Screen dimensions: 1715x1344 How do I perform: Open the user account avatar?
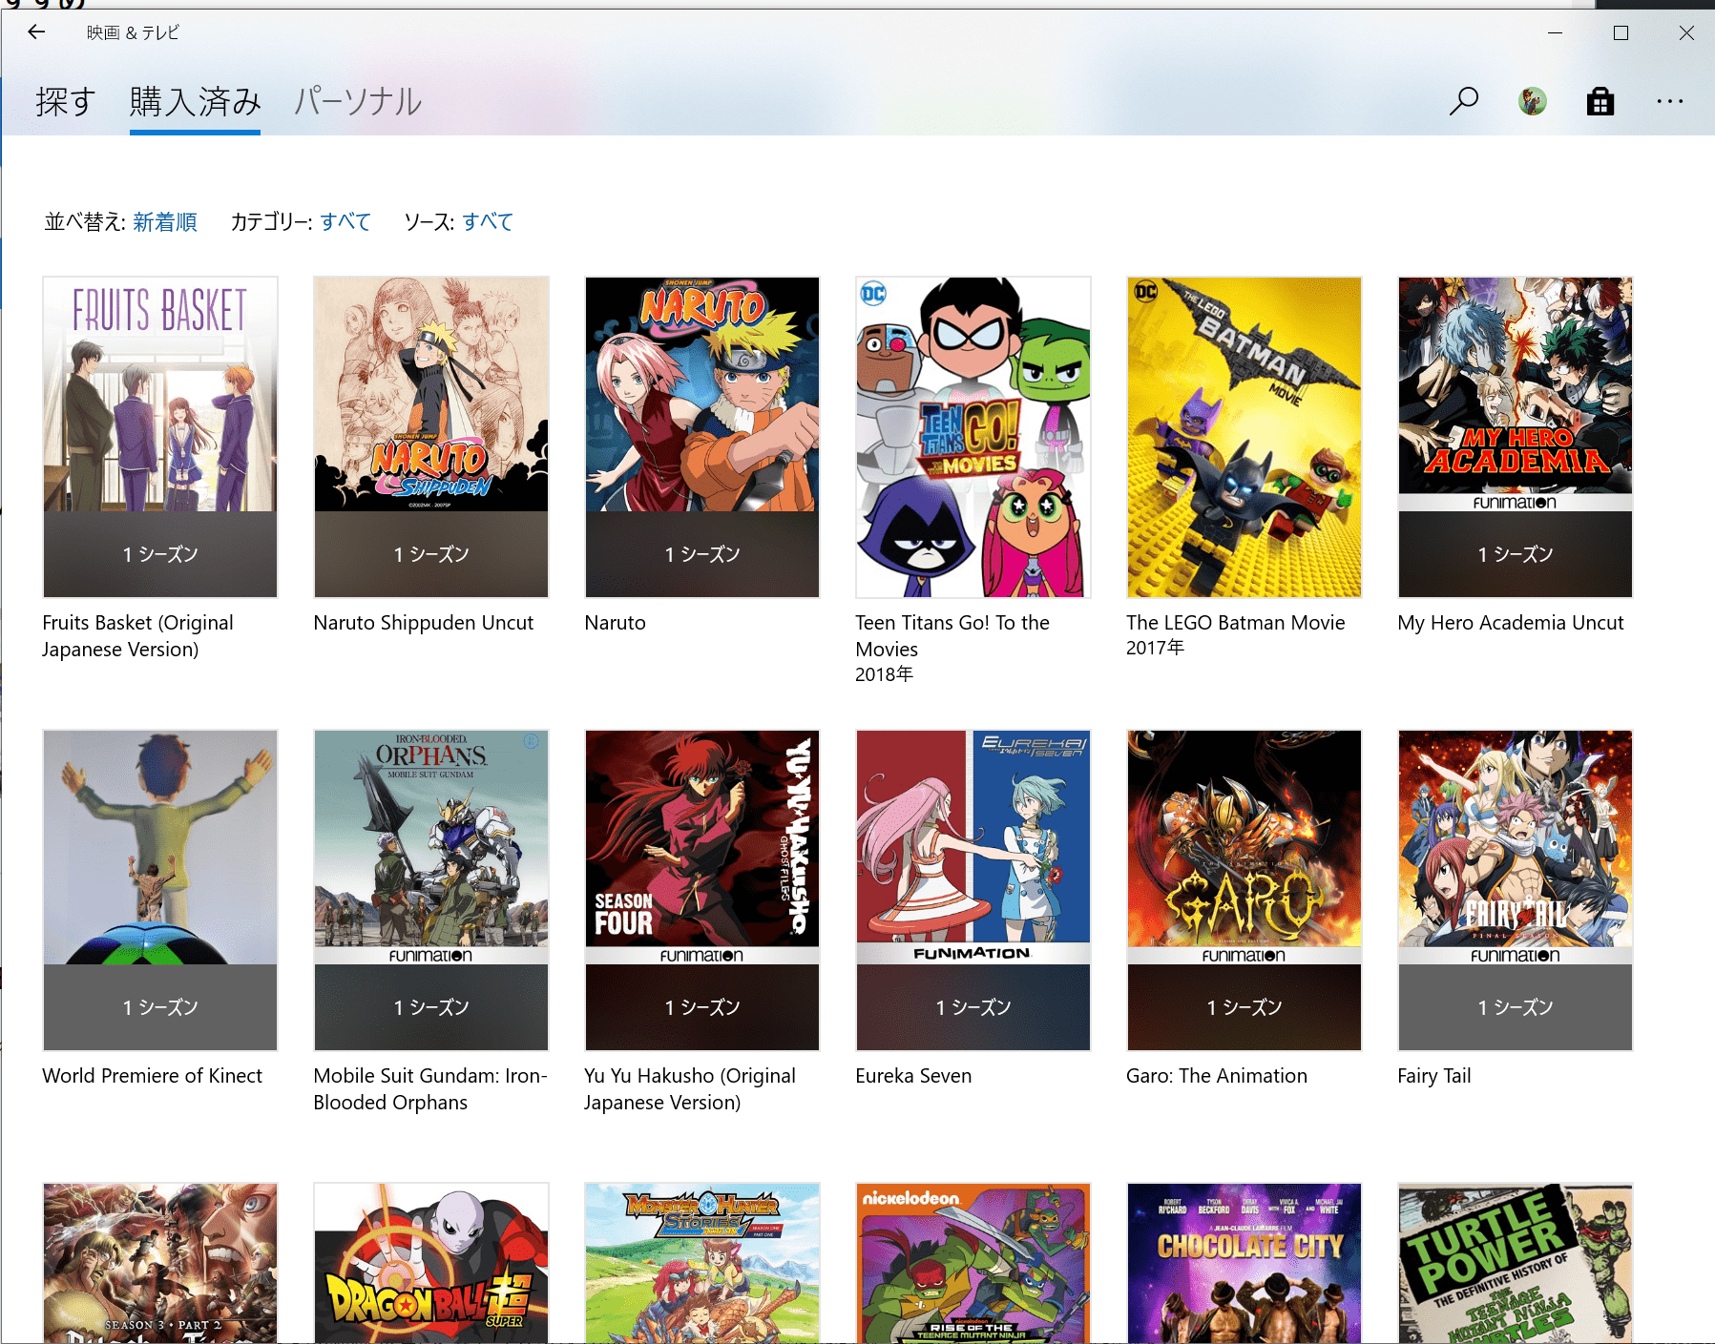pyautogui.click(x=1533, y=101)
